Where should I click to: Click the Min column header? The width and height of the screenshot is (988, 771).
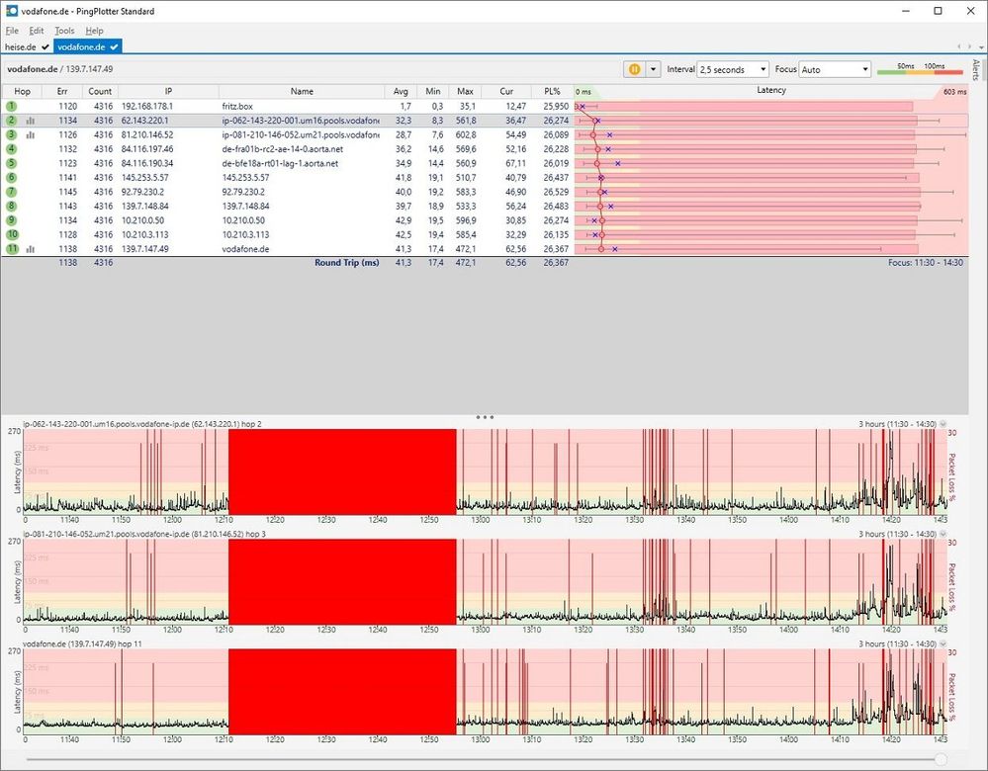coord(433,91)
